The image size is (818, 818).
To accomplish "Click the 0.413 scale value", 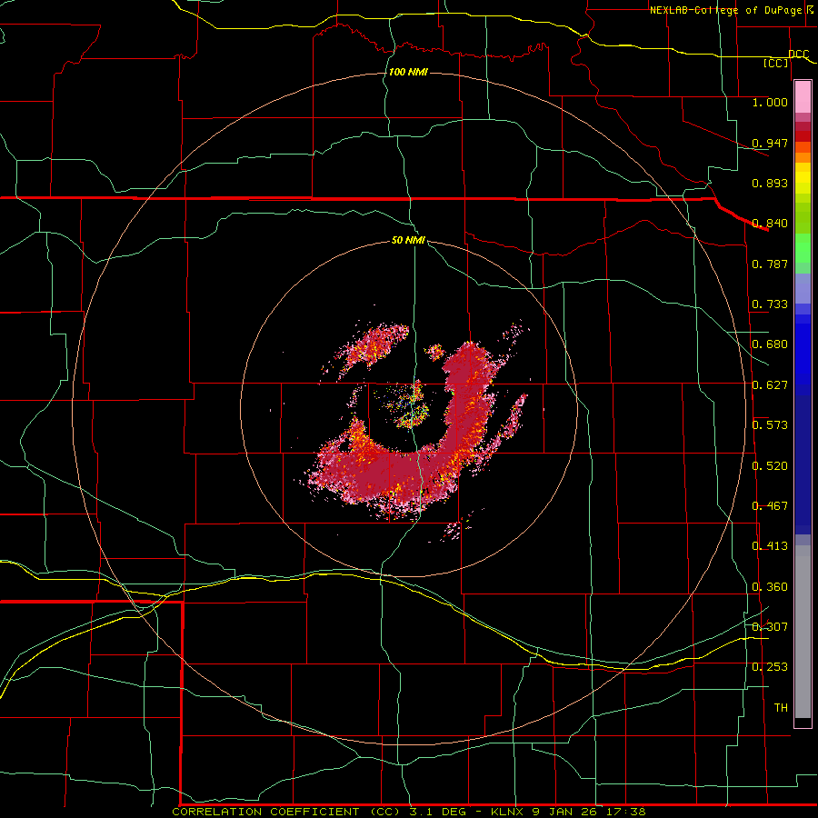I will coord(770,546).
